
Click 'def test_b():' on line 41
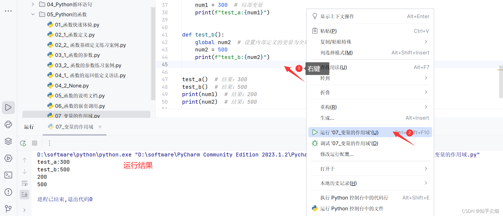tap(203, 35)
